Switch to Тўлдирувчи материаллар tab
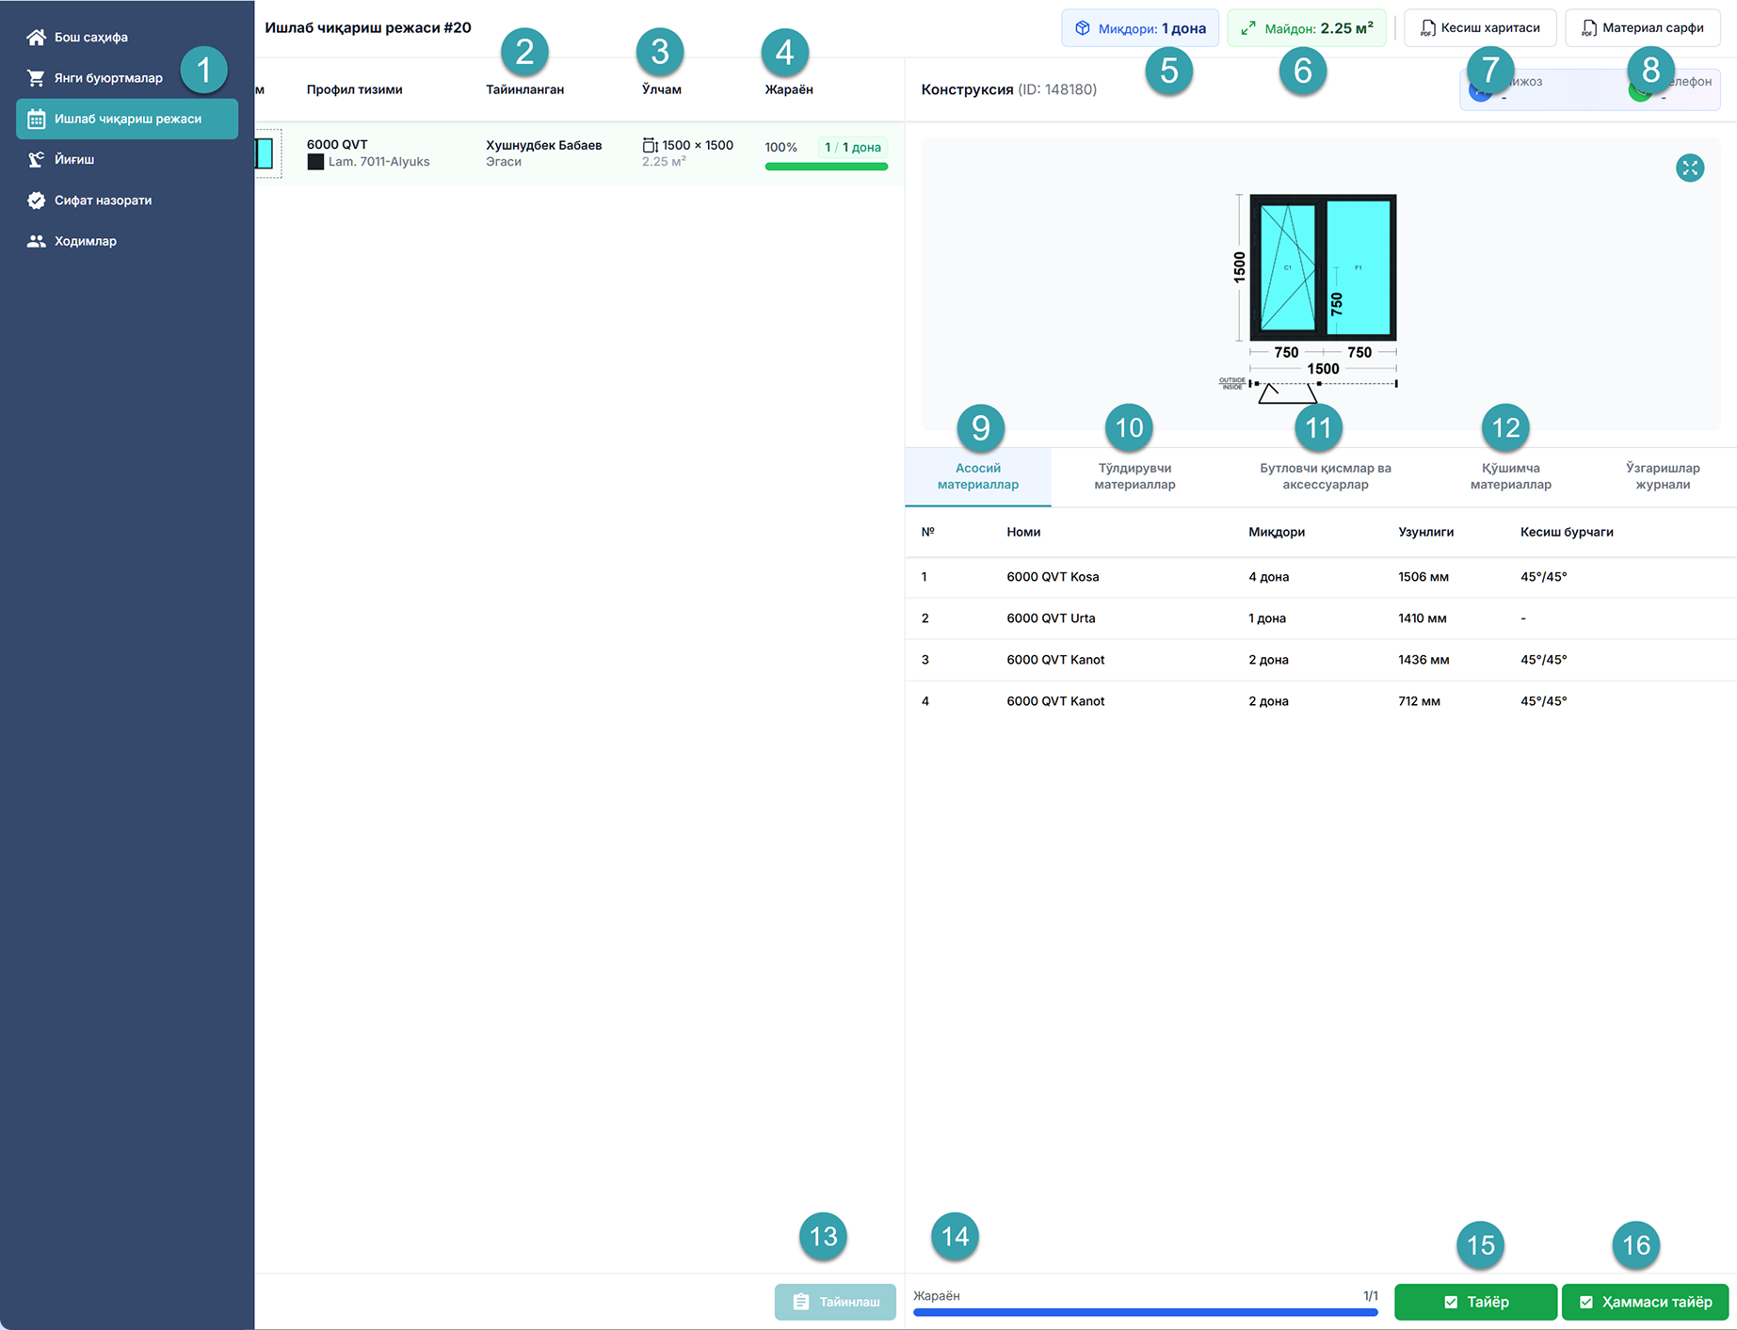This screenshot has width=1737, height=1330. (x=1134, y=476)
